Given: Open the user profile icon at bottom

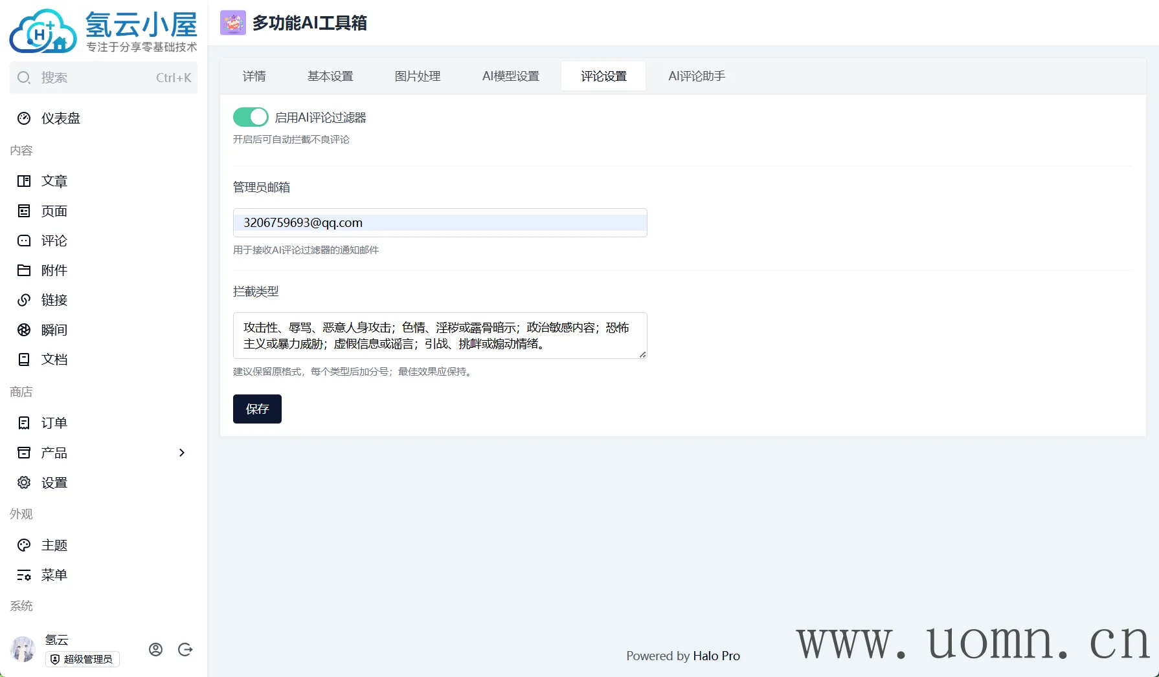Looking at the screenshot, I should pos(155,650).
